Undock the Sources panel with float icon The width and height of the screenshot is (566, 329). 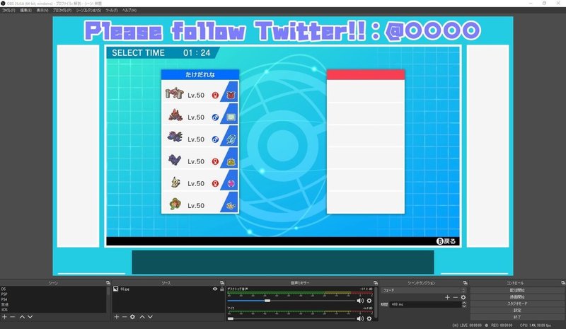point(221,283)
